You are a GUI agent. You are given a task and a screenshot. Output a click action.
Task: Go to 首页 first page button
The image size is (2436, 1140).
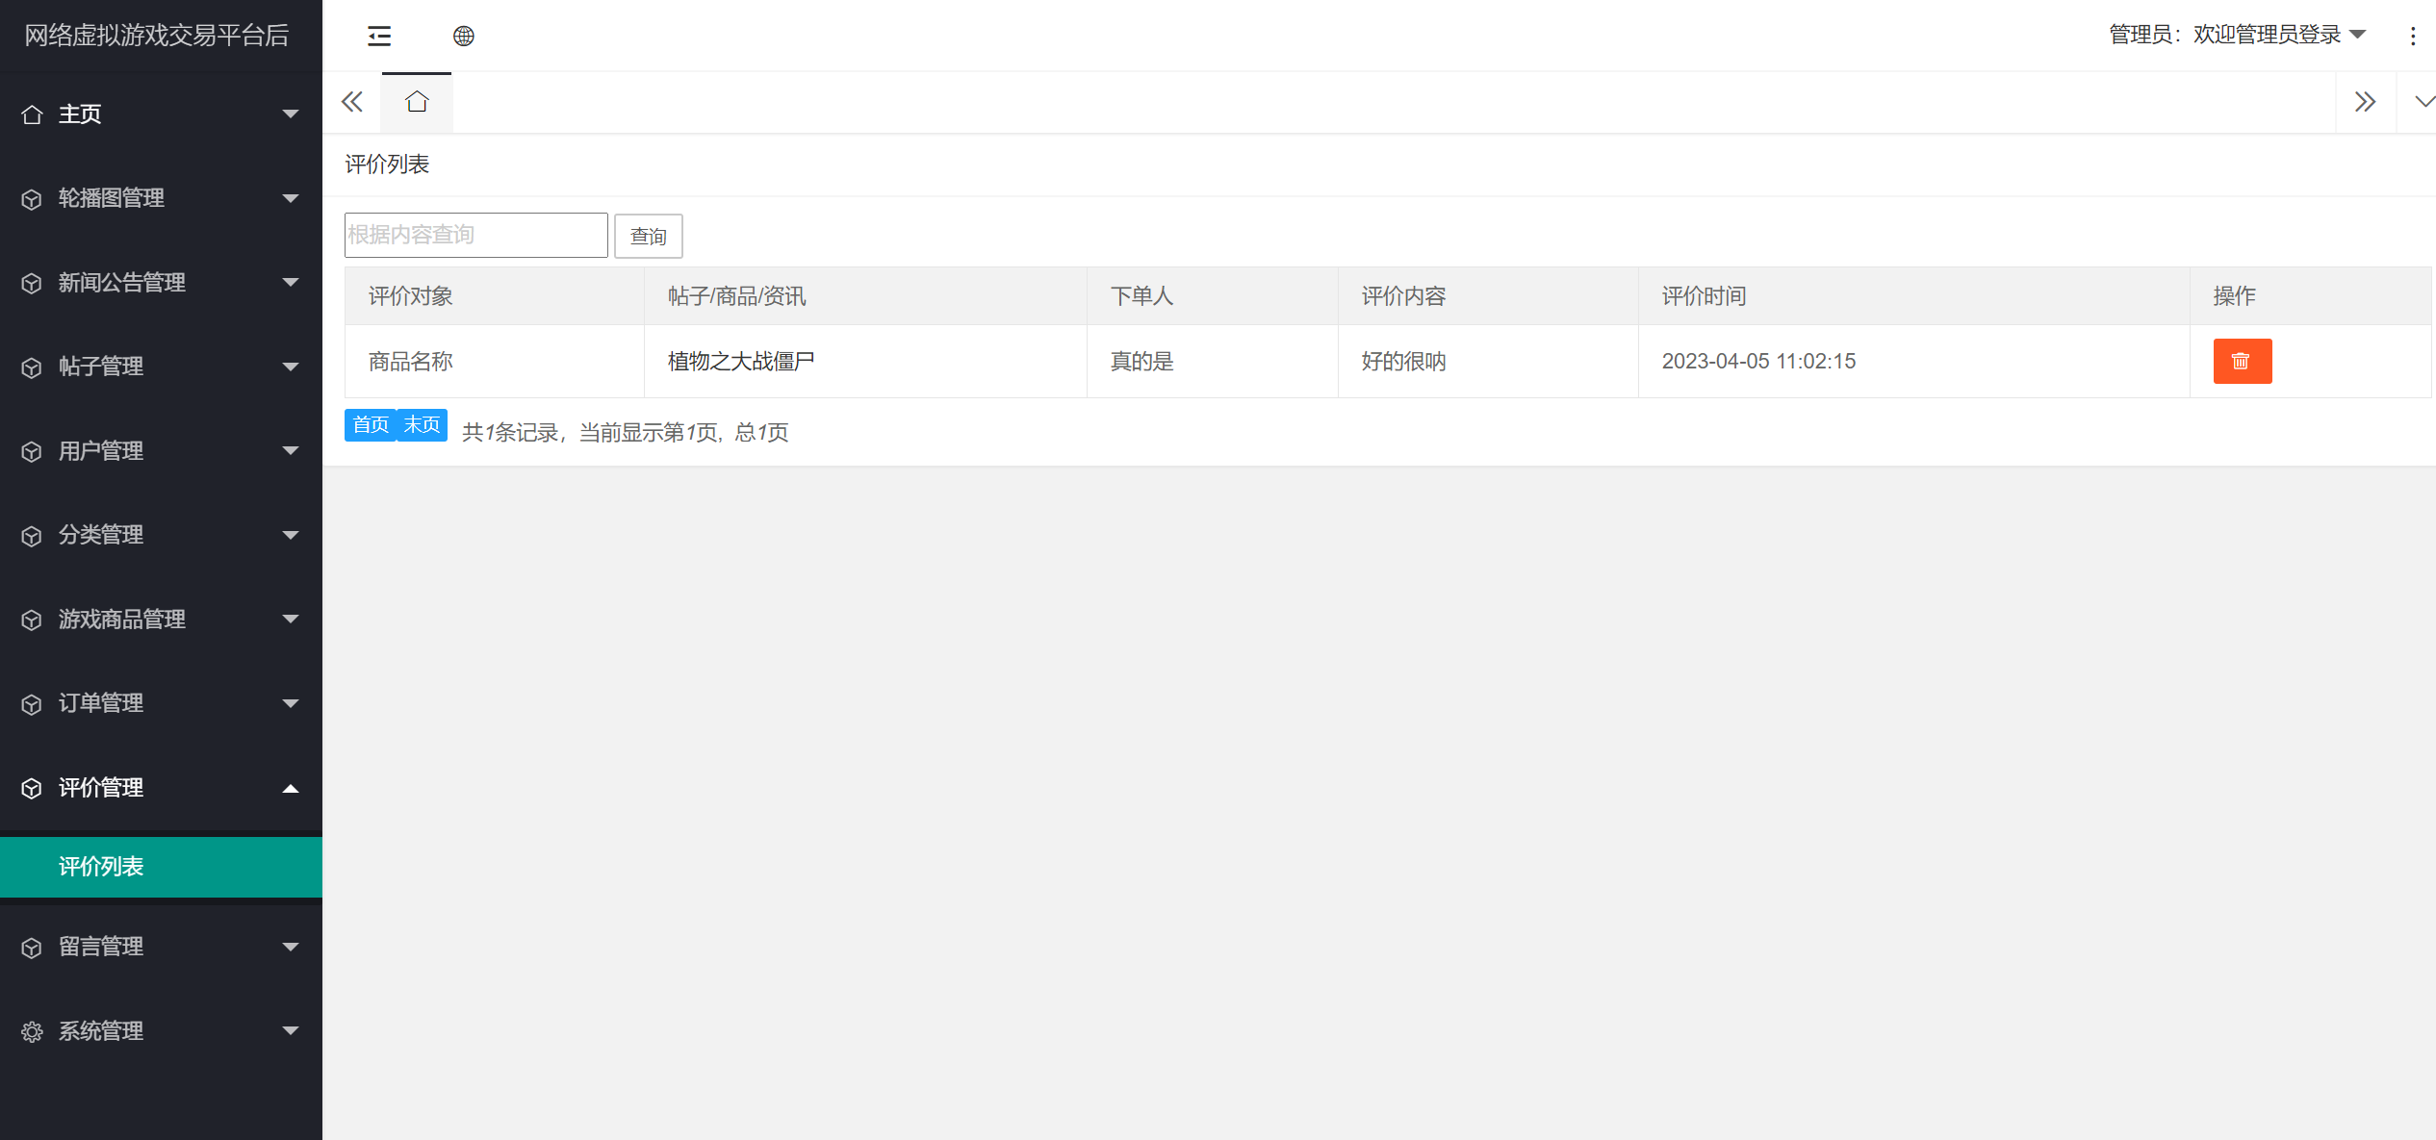(x=371, y=425)
